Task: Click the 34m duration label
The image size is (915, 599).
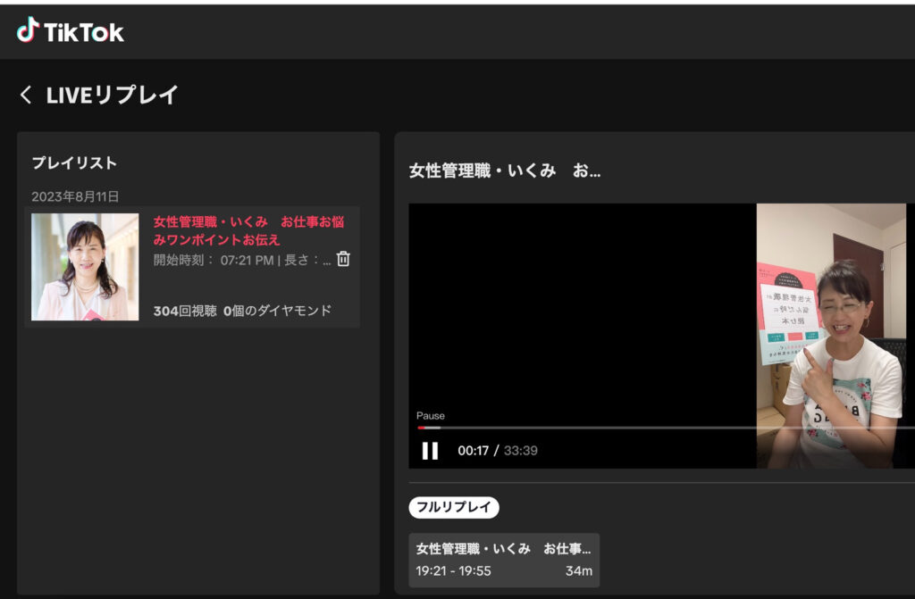Action: 578,571
